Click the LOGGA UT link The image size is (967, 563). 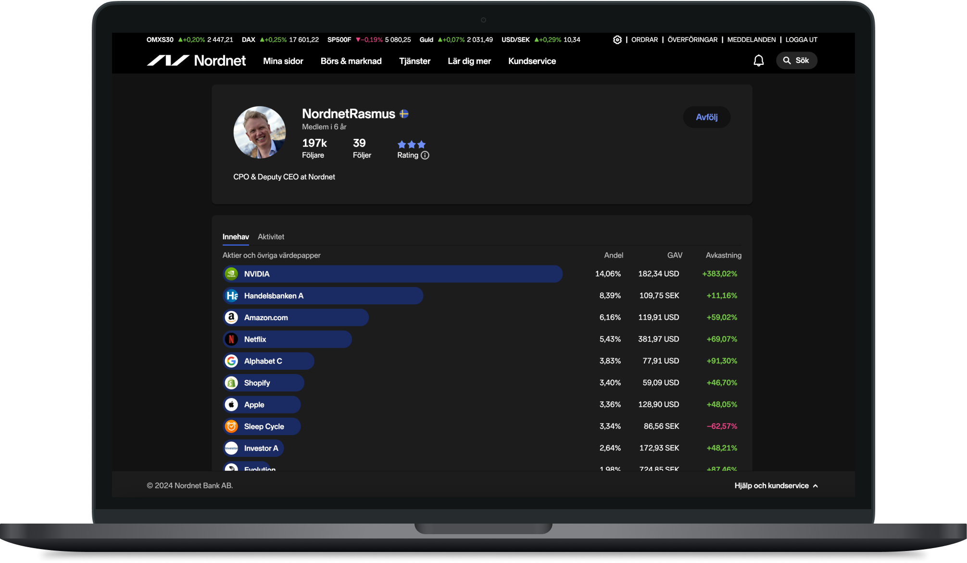[x=801, y=40]
